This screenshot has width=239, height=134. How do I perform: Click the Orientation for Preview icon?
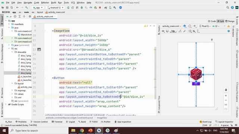pyautogui.click(x=190, y=26)
